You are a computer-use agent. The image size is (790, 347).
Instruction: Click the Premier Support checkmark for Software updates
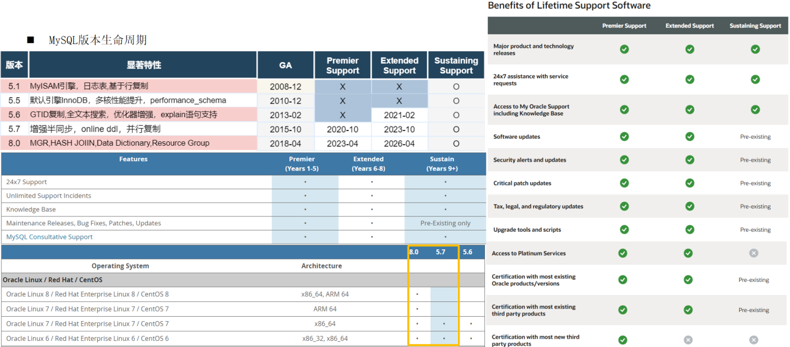tap(624, 137)
